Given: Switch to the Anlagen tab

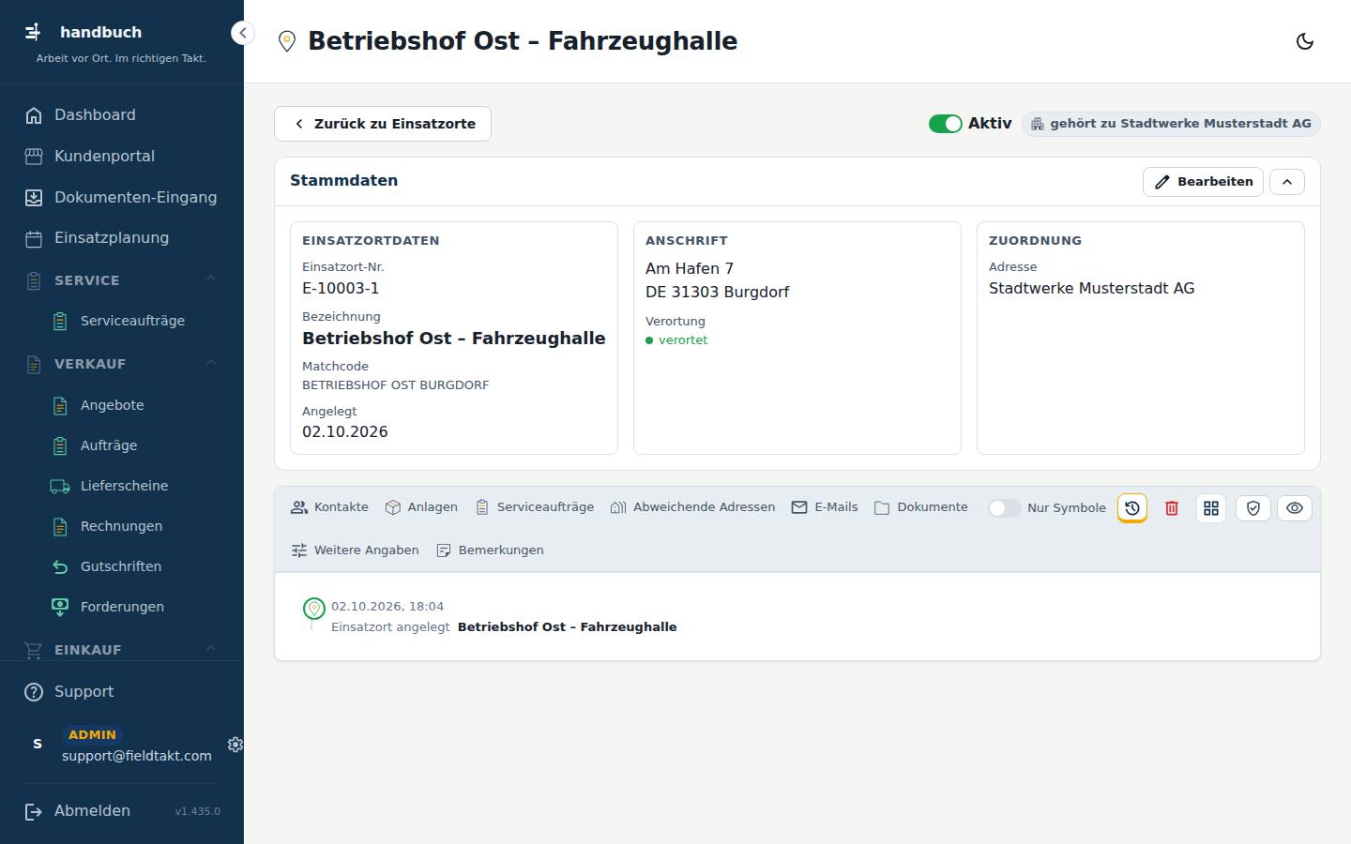Looking at the screenshot, I should [421, 507].
